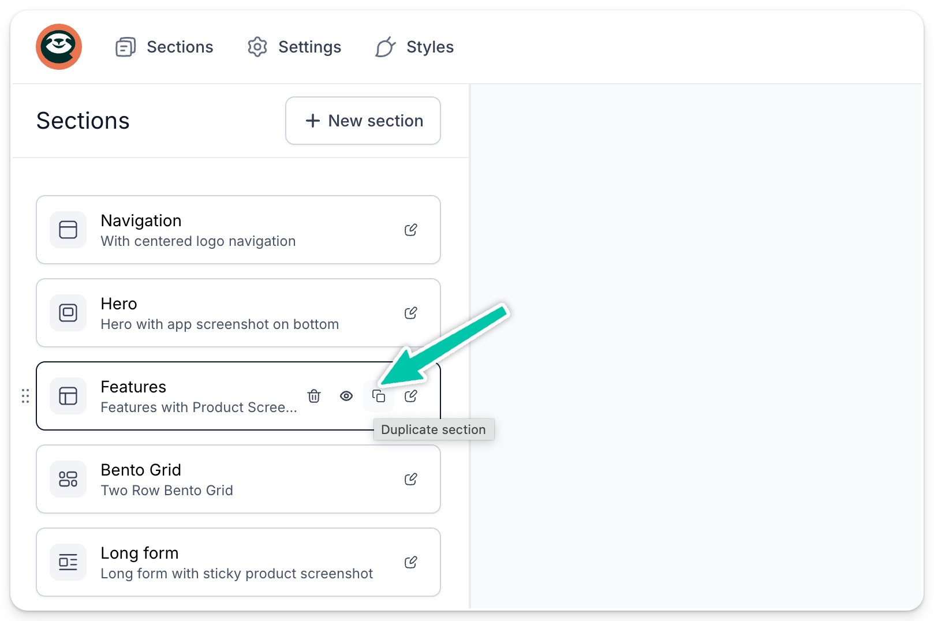934x621 pixels.
Task: Switch to the Styles tab
Action: tap(413, 47)
